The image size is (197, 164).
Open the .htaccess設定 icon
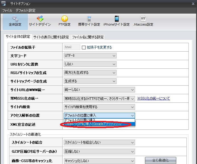[143, 19]
